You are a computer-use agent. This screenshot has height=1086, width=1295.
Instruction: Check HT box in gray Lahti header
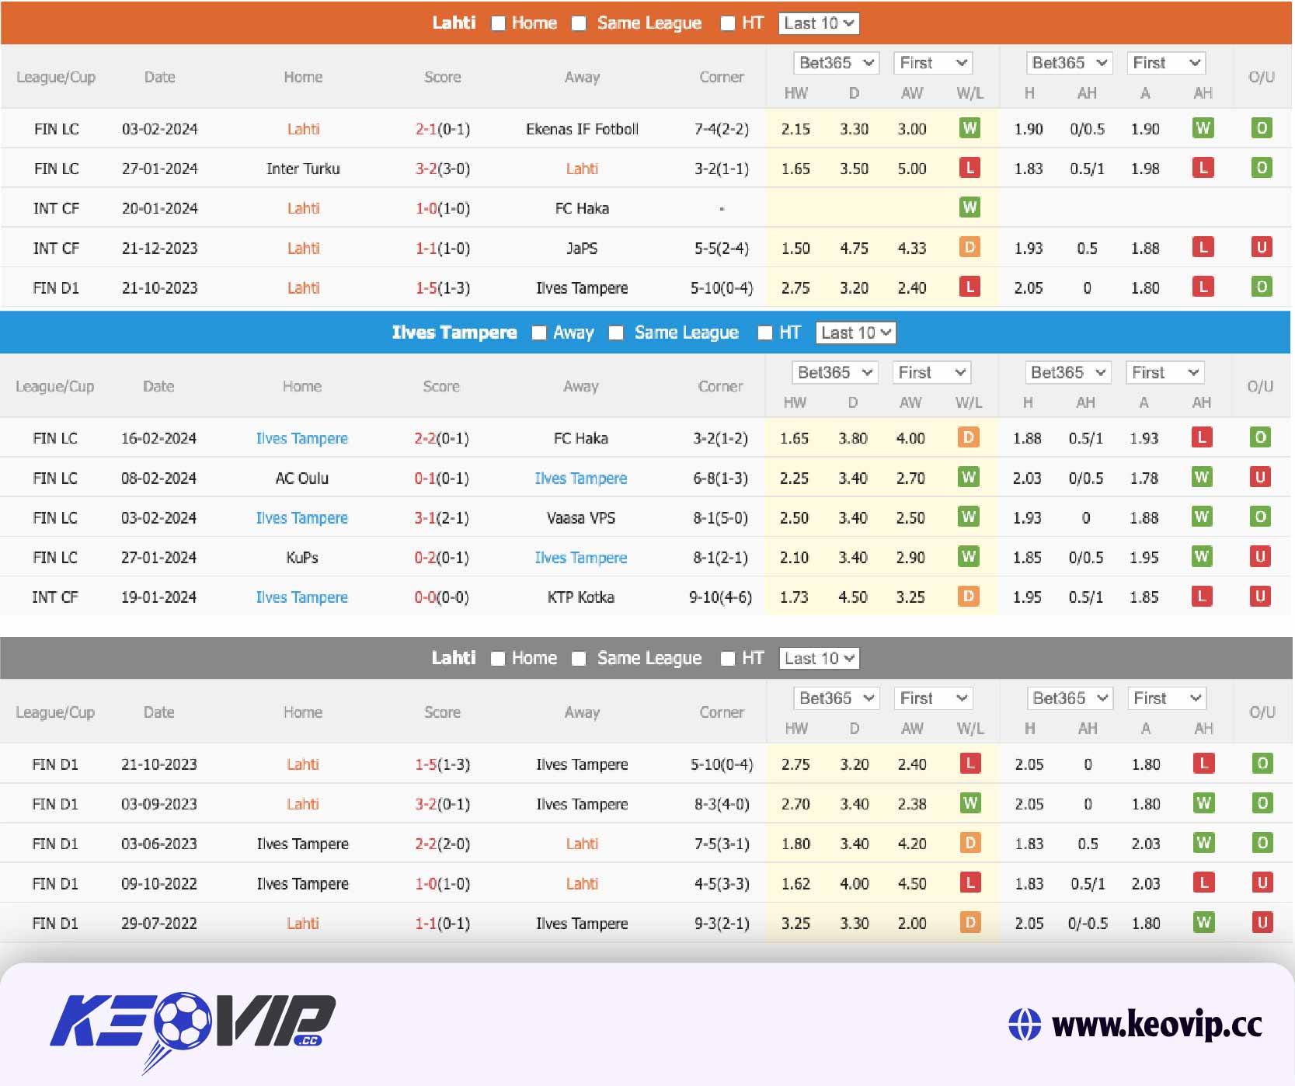728,659
